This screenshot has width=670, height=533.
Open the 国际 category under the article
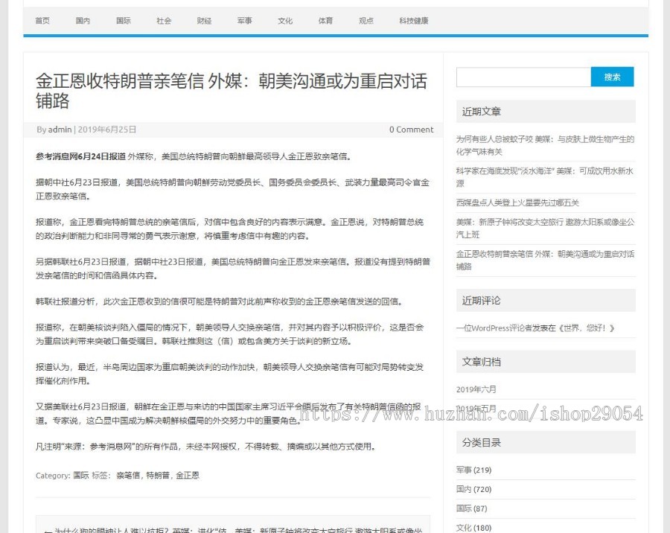coord(80,475)
